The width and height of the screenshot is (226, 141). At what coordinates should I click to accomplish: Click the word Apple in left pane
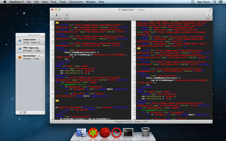click(110, 89)
